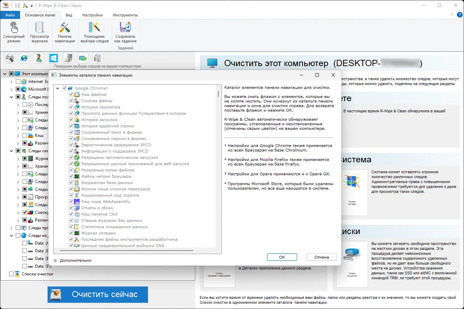Click the Internet globe wizard toolbar icon
Screen dimensions: 464x309
[x=24, y=58]
